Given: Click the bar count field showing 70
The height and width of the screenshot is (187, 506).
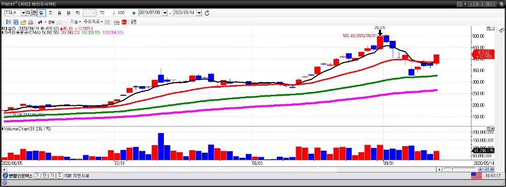Looking at the screenshot, I should (105, 13).
